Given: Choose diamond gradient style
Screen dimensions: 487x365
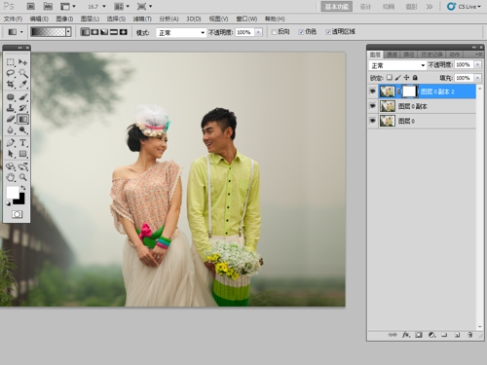Looking at the screenshot, I should pos(124,32).
